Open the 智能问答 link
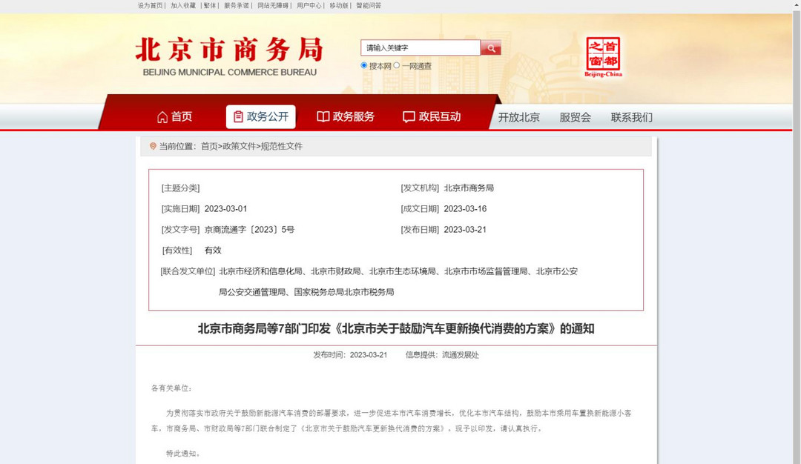The width and height of the screenshot is (801, 464). (x=369, y=6)
